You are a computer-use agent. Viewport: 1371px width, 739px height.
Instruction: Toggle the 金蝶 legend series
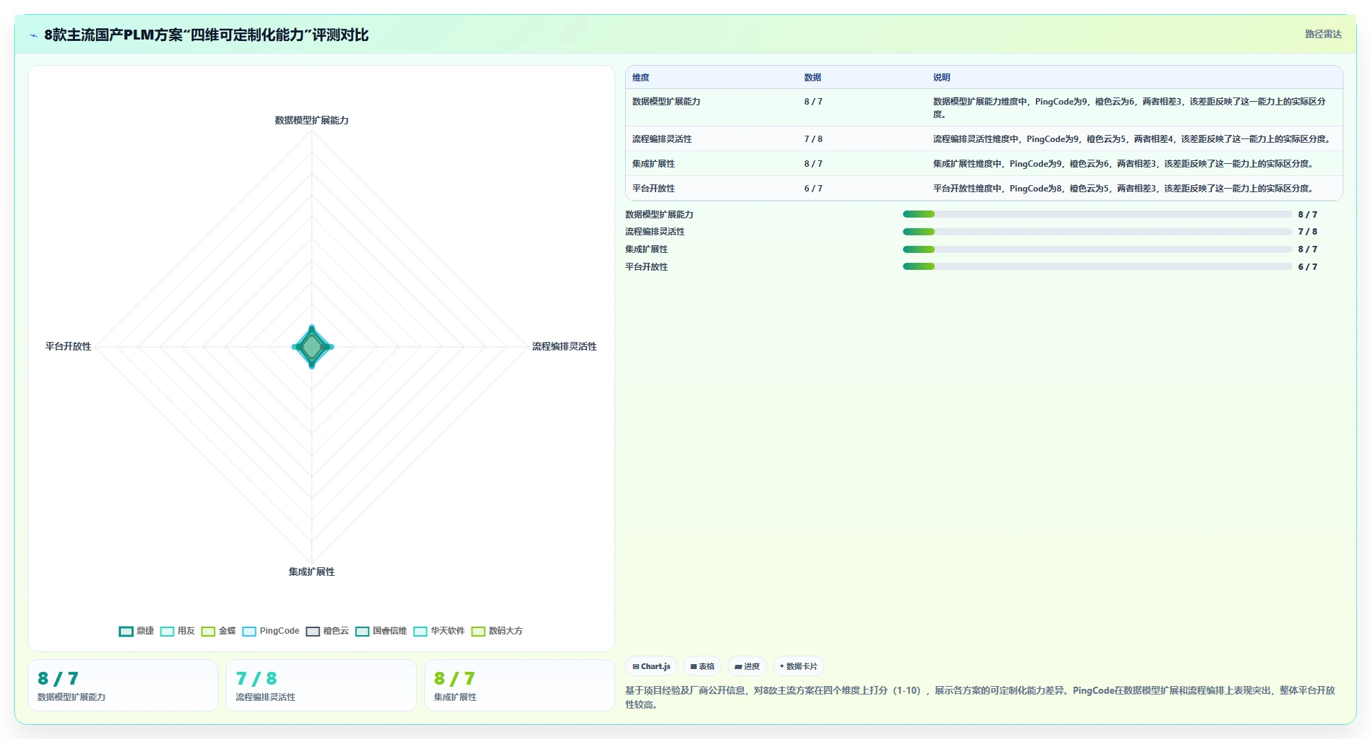[218, 631]
